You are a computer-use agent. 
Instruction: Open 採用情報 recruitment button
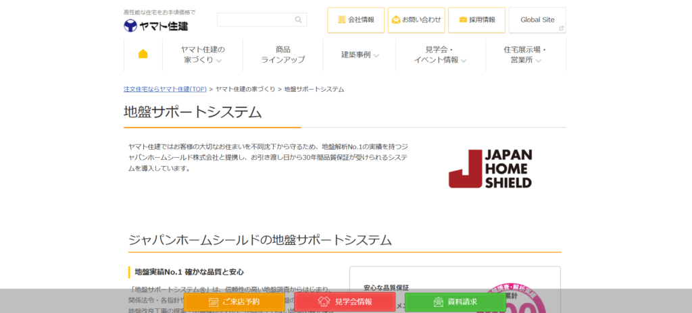click(x=476, y=20)
